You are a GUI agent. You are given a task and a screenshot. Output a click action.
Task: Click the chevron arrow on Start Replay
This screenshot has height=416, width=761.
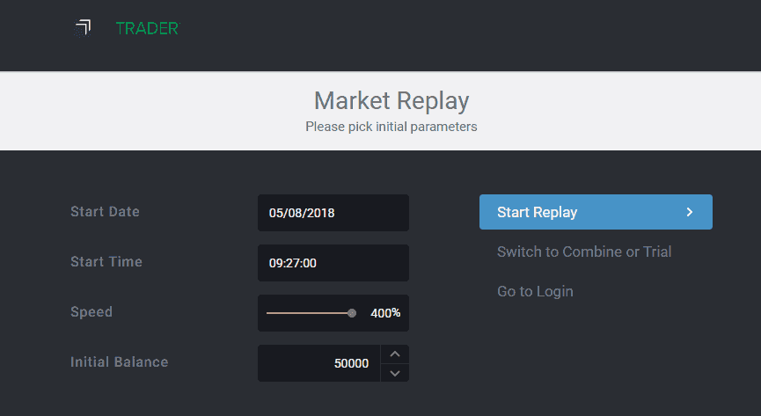[x=690, y=212]
